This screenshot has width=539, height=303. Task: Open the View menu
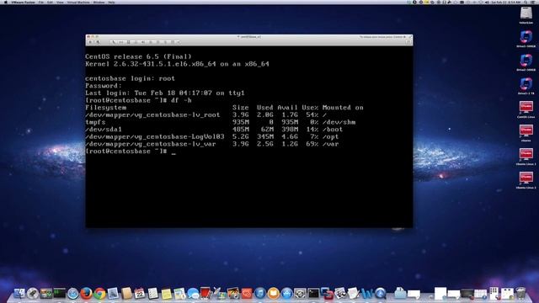point(60,2)
